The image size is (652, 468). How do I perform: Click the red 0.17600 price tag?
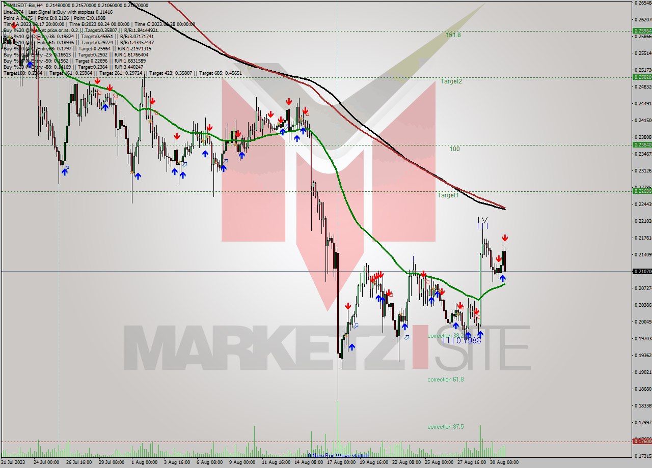coord(642,441)
